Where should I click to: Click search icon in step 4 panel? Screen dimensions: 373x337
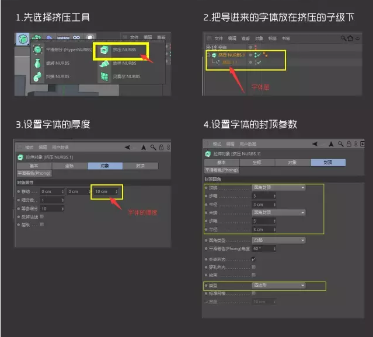[341, 144]
